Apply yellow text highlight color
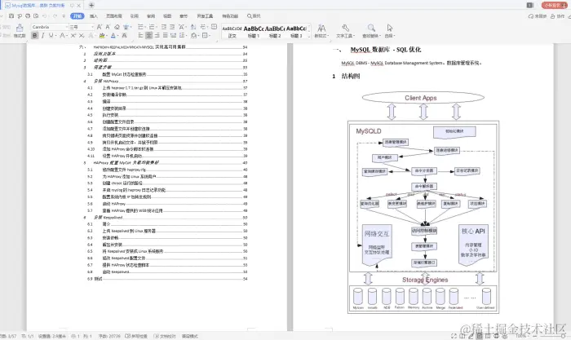 pyautogui.click(x=102, y=35)
